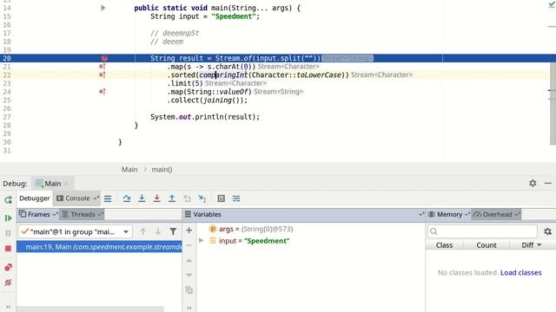Click gutter marker on line 24
Viewport: 556px width, 312px height.
point(103,92)
